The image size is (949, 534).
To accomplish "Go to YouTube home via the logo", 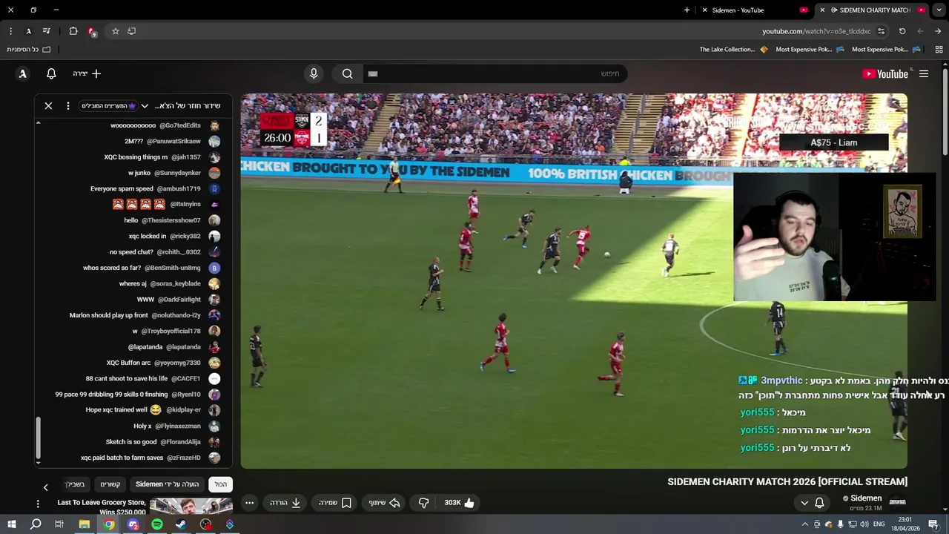I will (885, 73).
